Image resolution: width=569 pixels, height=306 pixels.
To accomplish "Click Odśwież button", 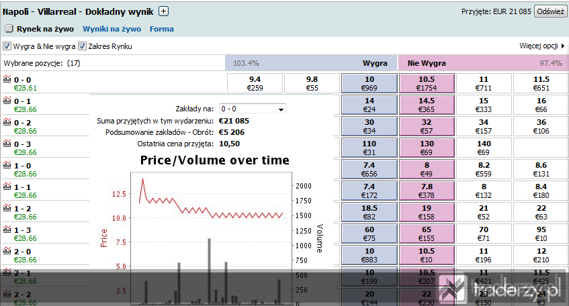I will (550, 11).
